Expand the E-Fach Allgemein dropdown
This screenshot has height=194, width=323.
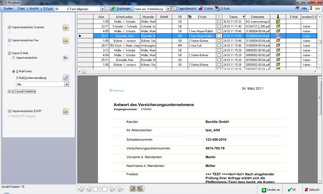point(102,9)
